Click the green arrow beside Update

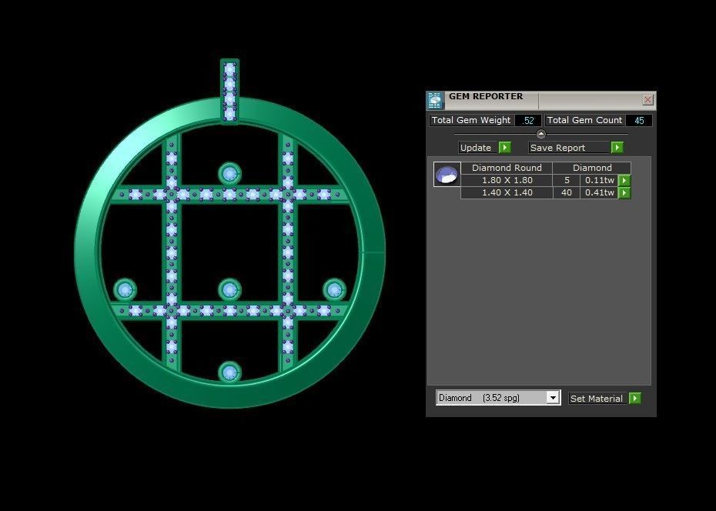point(504,147)
